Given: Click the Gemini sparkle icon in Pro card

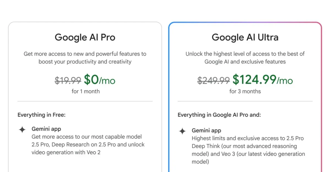Looking at the screenshot, I should (x=22, y=130).
